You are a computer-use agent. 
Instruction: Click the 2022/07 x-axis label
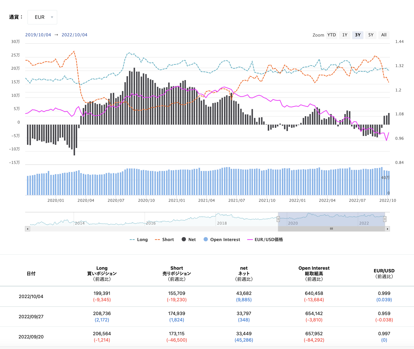pyautogui.click(x=357, y=200)
